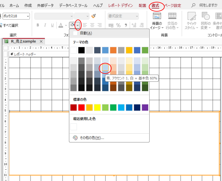Select yellow standard color swatch

[x=97, y=107]
